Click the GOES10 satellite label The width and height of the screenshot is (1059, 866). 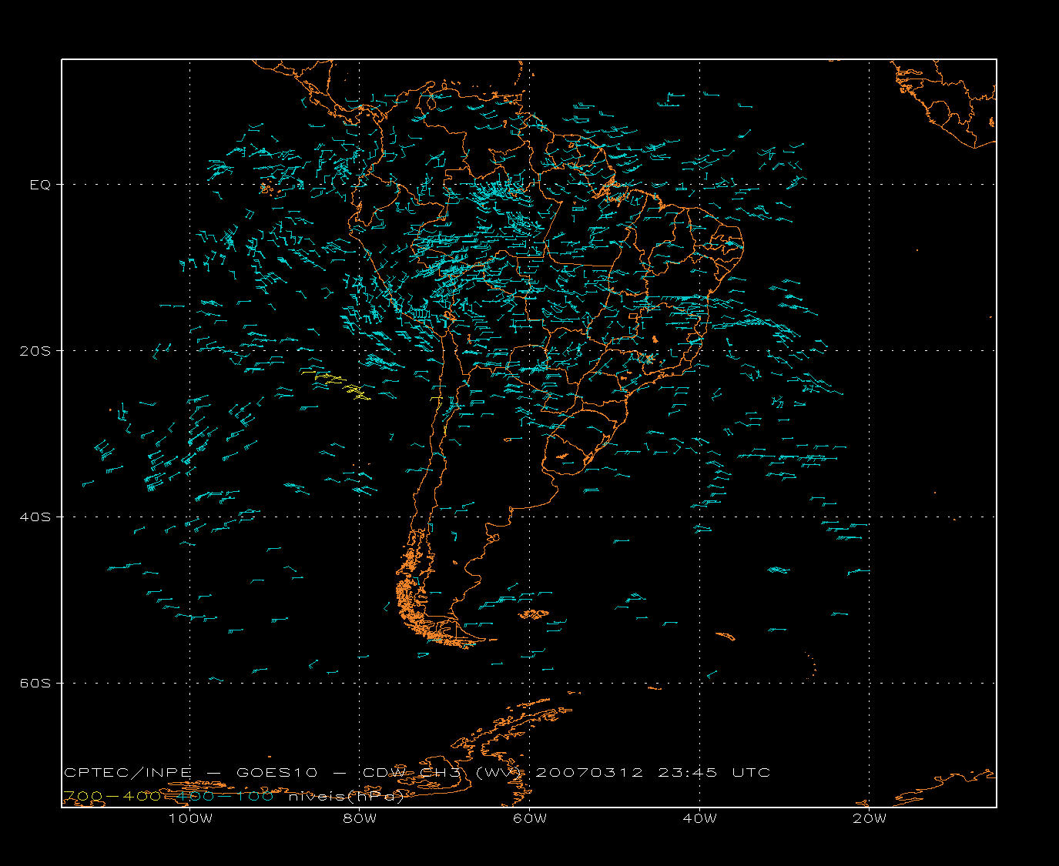coord(276,772)
